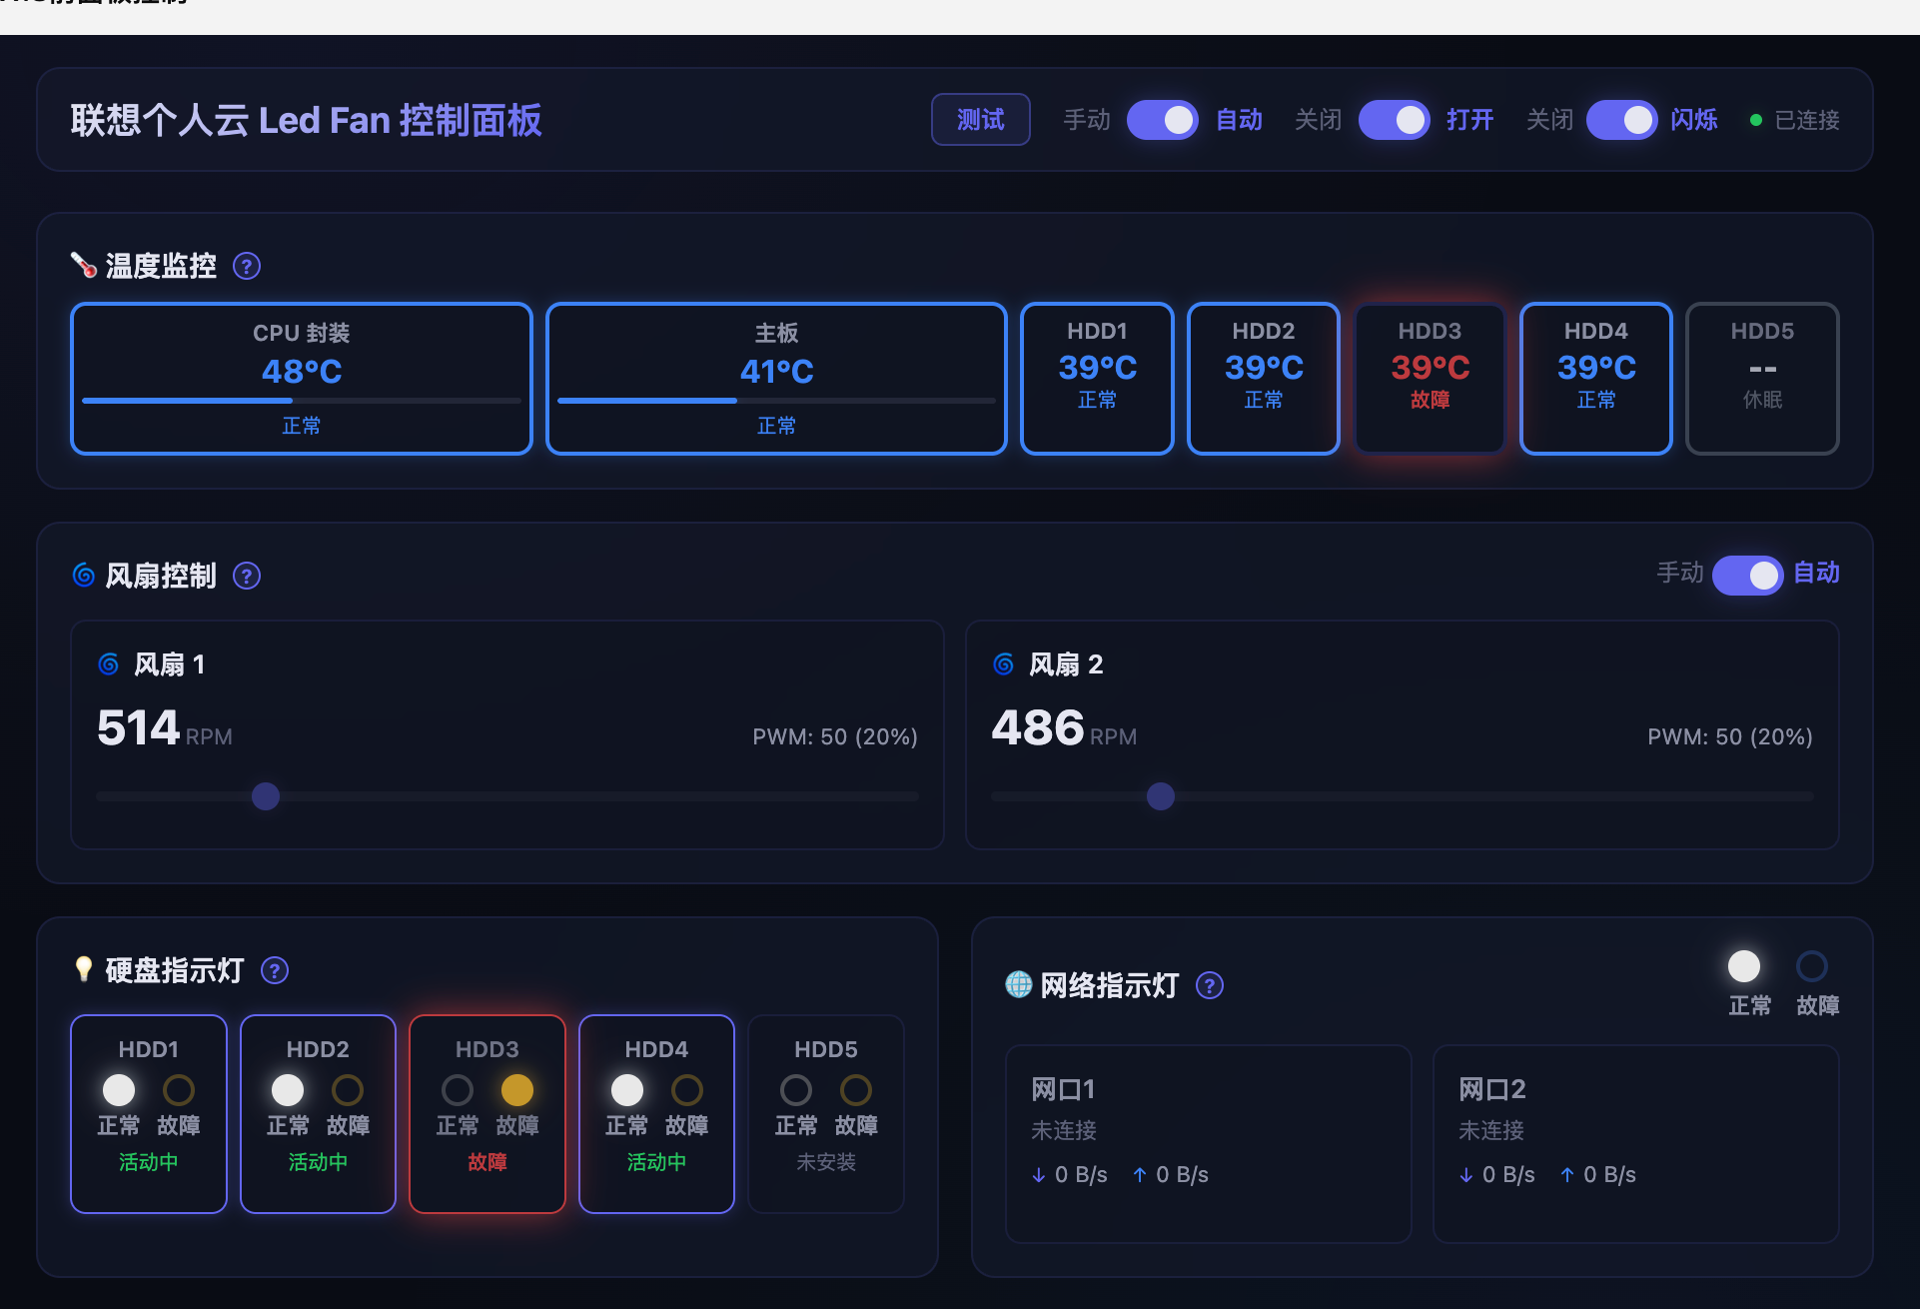Click the fan icon by 风扇控制 heading
The image size is (1920, 1309).
(84, 575)
